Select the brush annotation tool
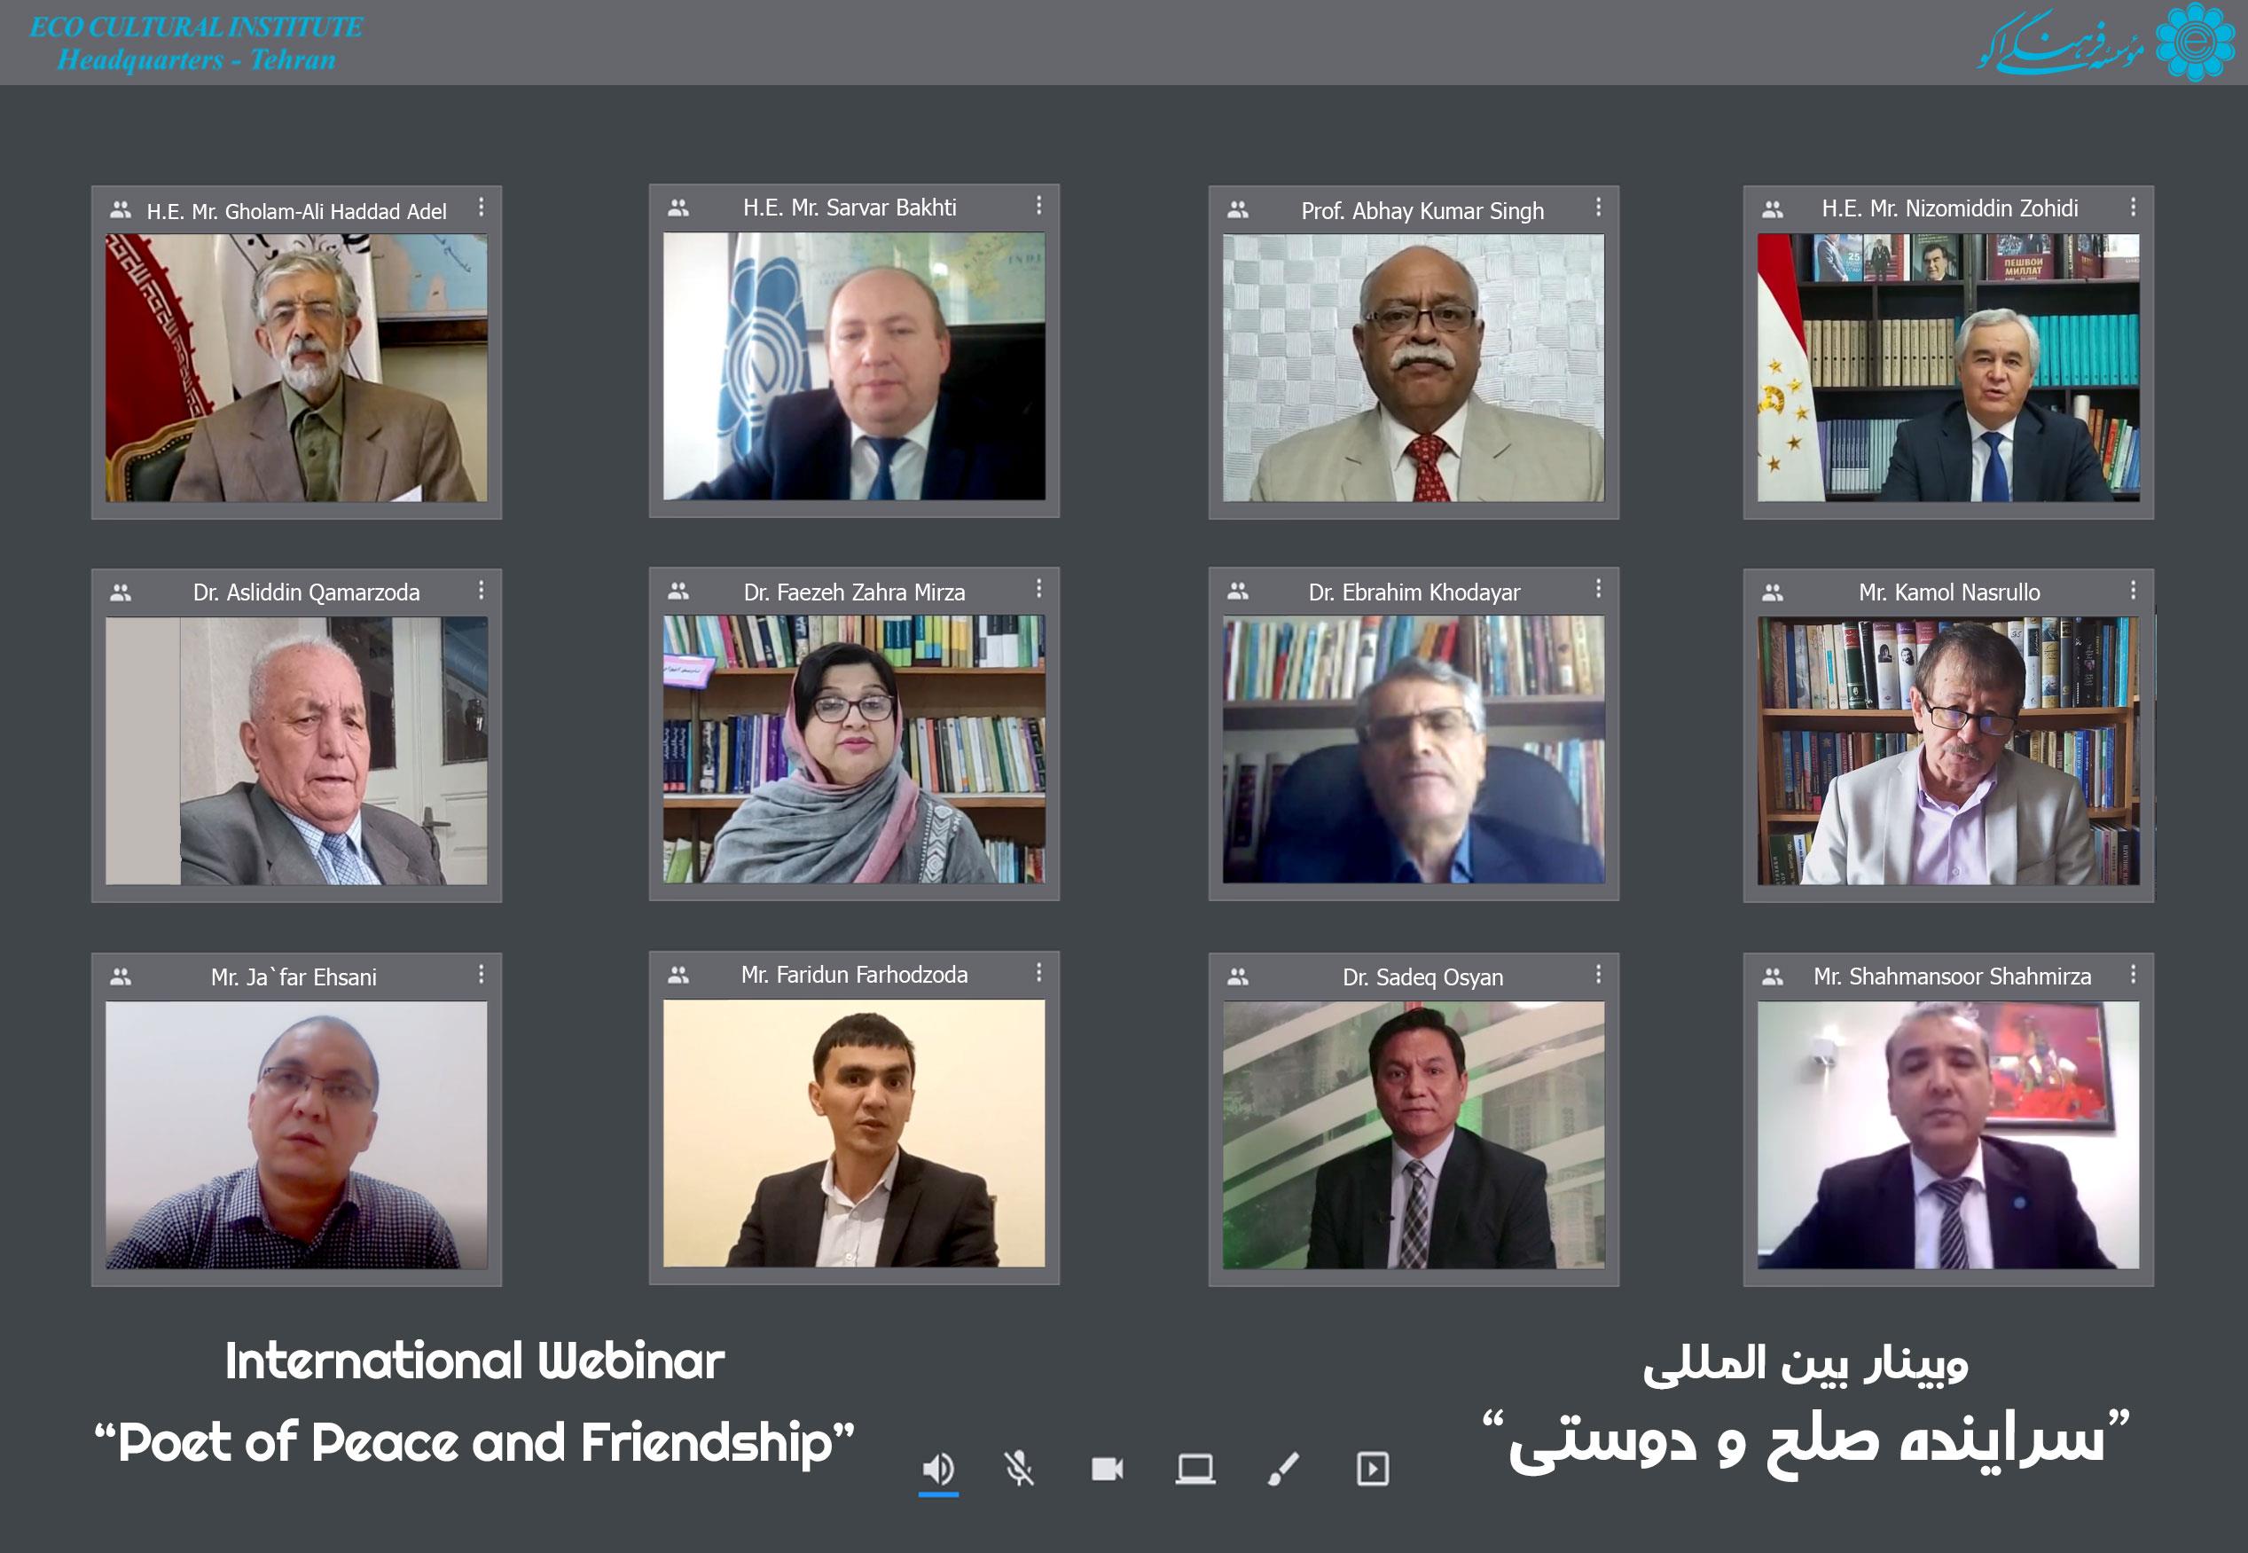The width and height of the screenshot is (2248, 1553). 1283,1469
